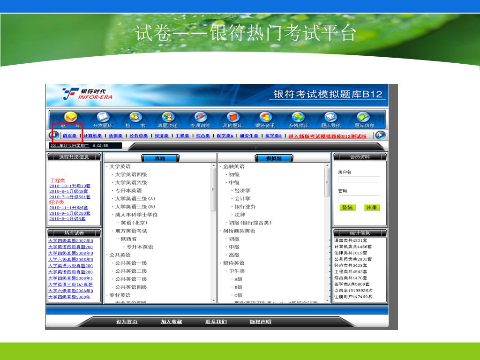Open the 题库信息 green icon
This screenshot has width=480, height=360.
(x=363, y=117)
